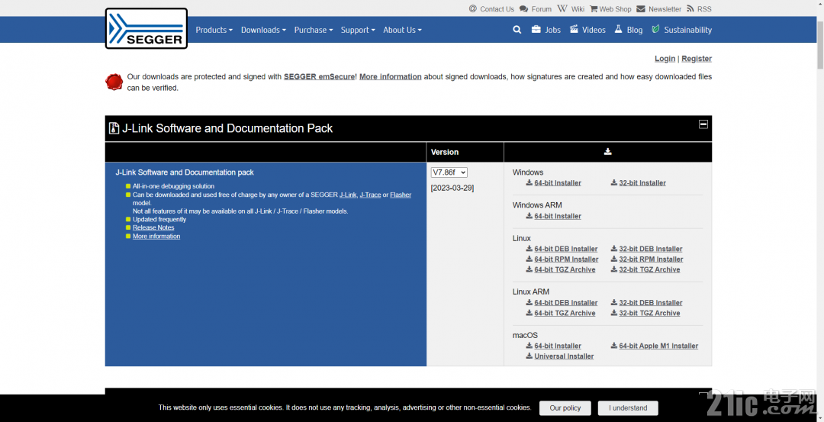This screenshot has height=422, width=824.
Task: Click the Login link
Action: 665,58
